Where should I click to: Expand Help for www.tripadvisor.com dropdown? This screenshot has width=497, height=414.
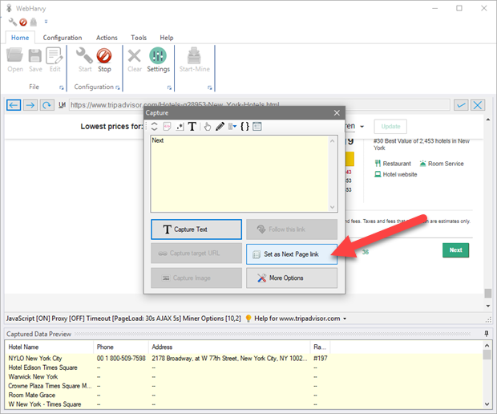[345, 319]
